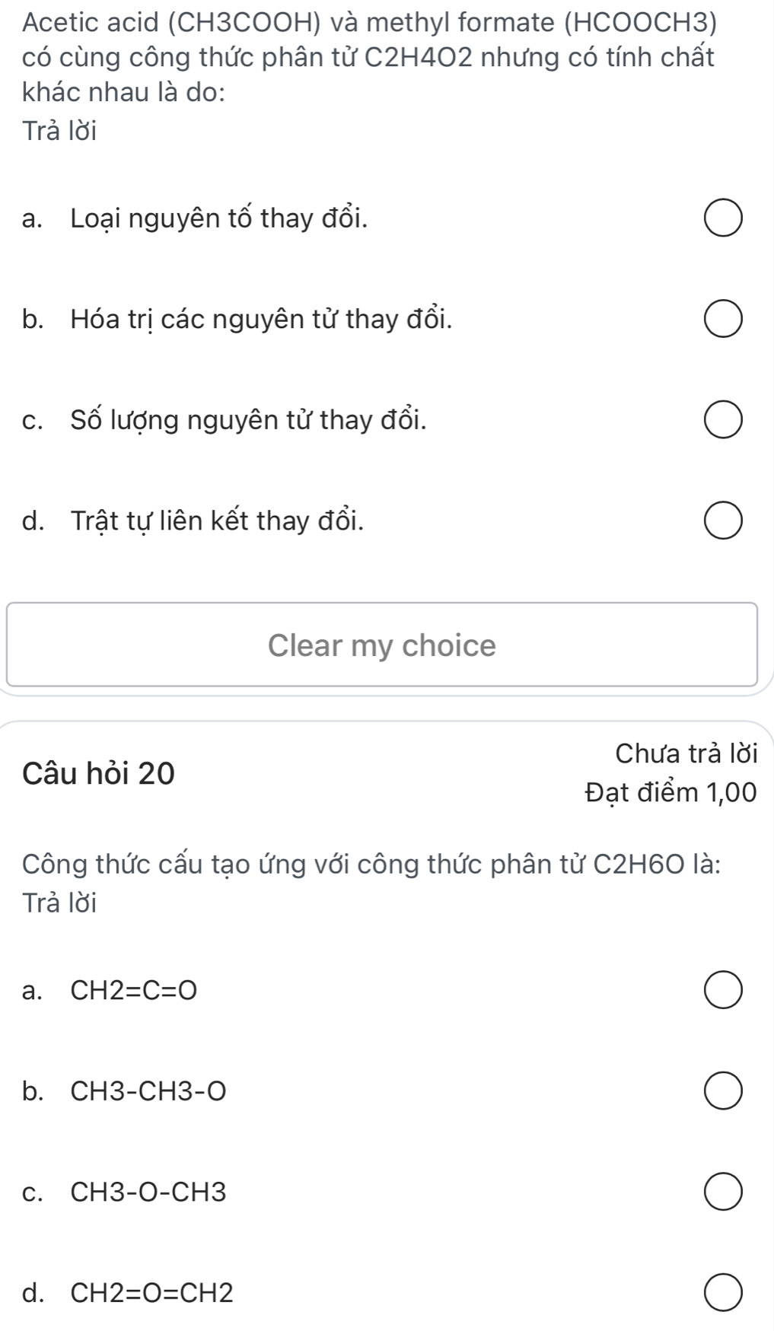Viewport: 774px width, 1331px height.
Task: Select option a 'Loại nguyên tố thay đổi'
Action: click(724, 218)
